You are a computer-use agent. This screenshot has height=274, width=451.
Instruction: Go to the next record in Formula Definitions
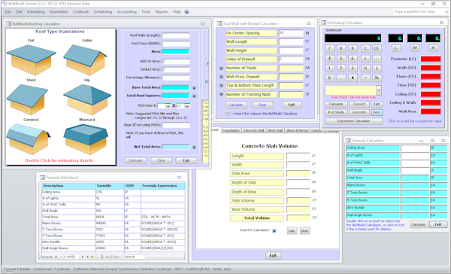point(82,257)
